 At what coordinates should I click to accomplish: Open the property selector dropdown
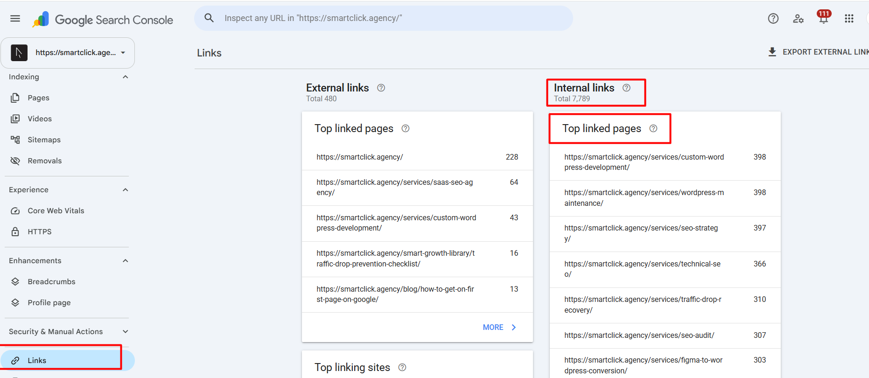pos(68,53)
